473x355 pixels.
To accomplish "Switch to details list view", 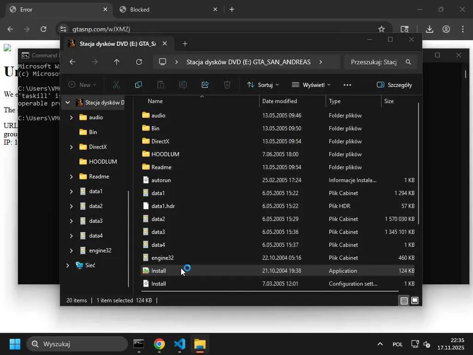I will point(404,300).
